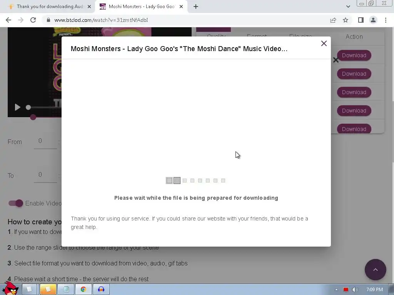
Task: Select the Moshi Monsters - Lady Goo Goo tab
Action: coord(141,7)
